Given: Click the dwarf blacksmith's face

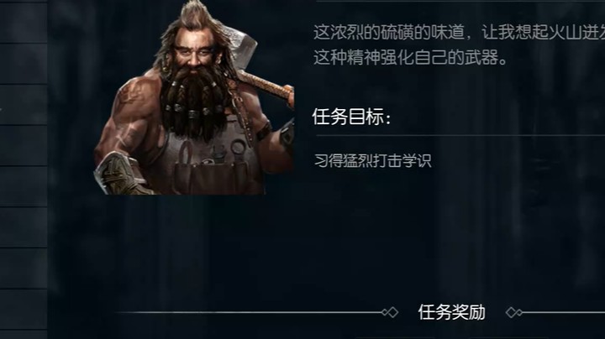Looking at the screenshot, I should coord(193,55).
